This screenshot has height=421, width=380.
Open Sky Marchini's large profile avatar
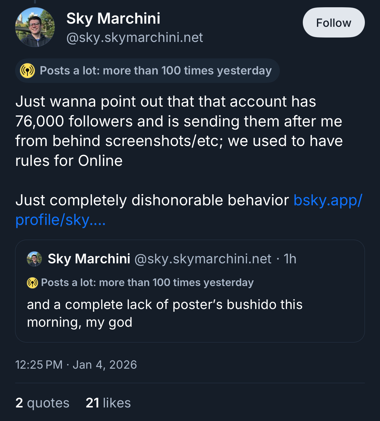(35, 27)
